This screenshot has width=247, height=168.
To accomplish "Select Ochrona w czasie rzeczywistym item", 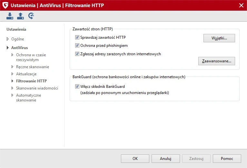I will coord(31,57).
